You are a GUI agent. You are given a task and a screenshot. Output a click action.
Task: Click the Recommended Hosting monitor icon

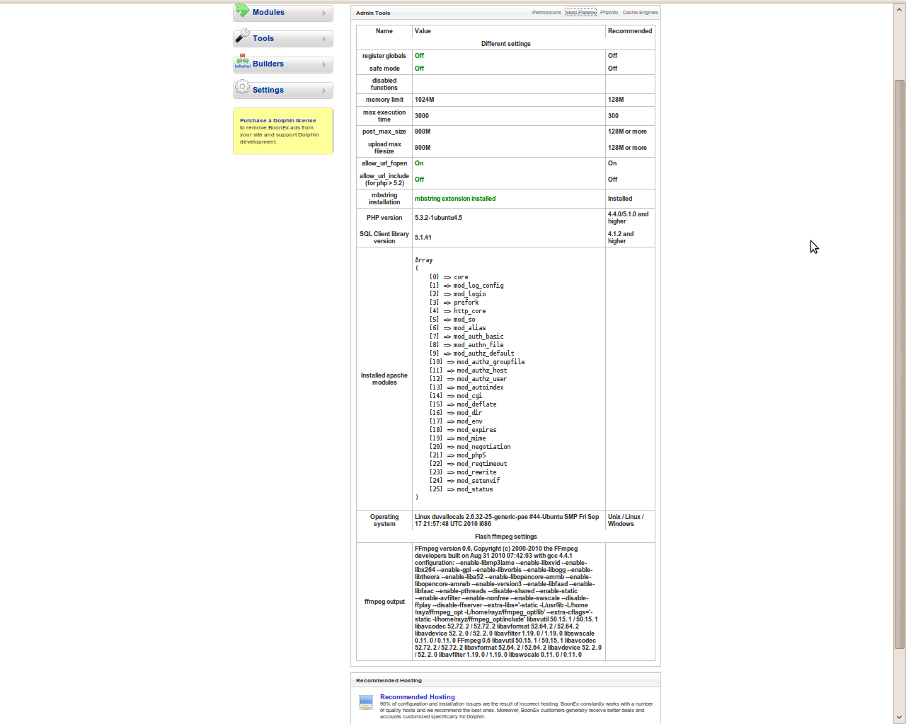[x=365, y=702]
